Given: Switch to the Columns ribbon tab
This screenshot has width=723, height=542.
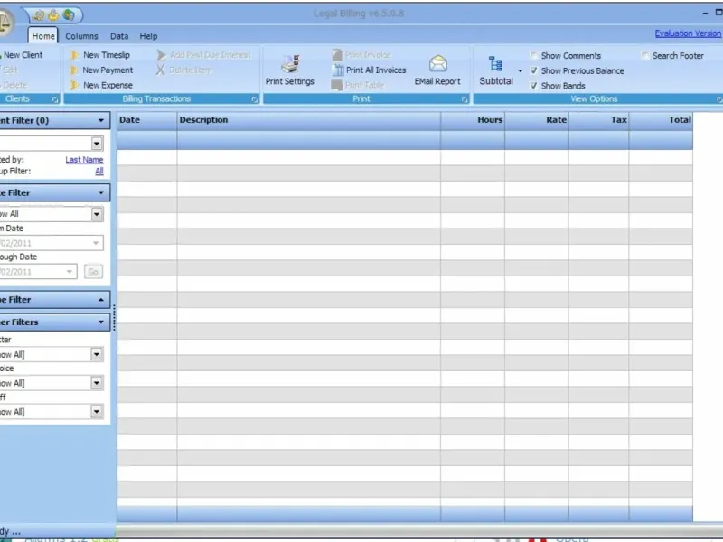Looking at the screenshot, I should 81,36.
